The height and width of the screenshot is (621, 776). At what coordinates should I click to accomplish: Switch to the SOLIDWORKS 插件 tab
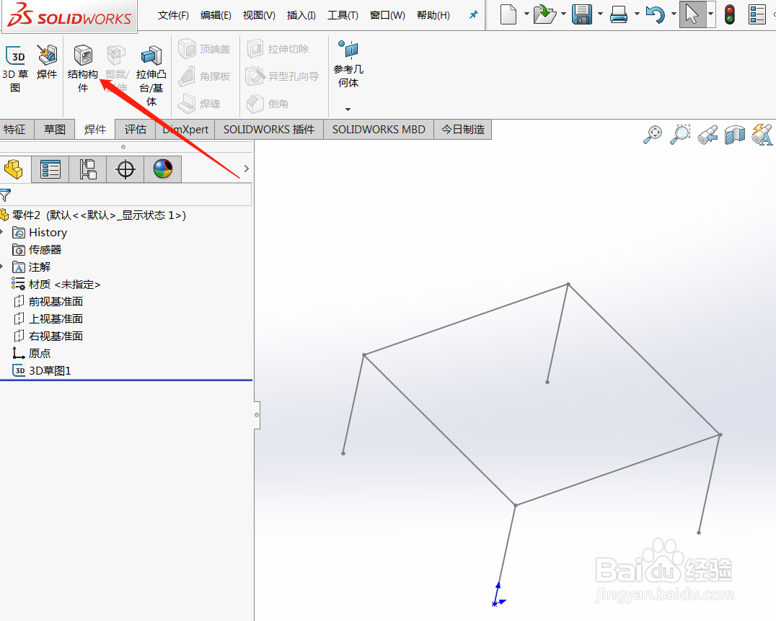click(269, 130)
